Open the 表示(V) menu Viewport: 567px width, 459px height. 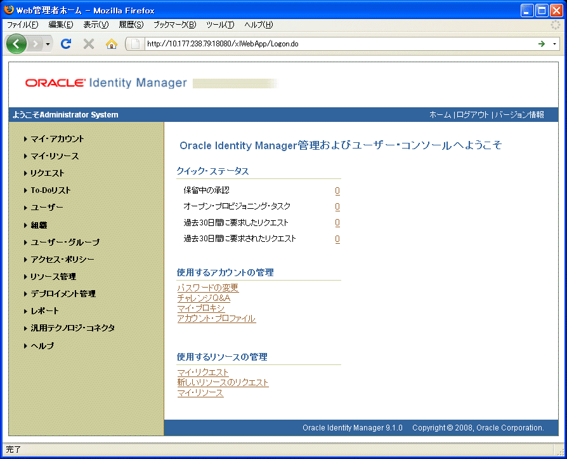click(96, 25)
